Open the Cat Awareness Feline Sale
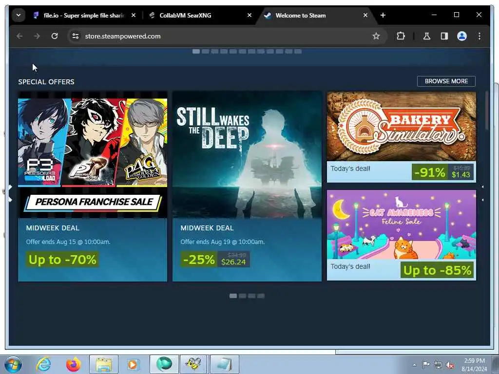 click(x=402, y=235)
